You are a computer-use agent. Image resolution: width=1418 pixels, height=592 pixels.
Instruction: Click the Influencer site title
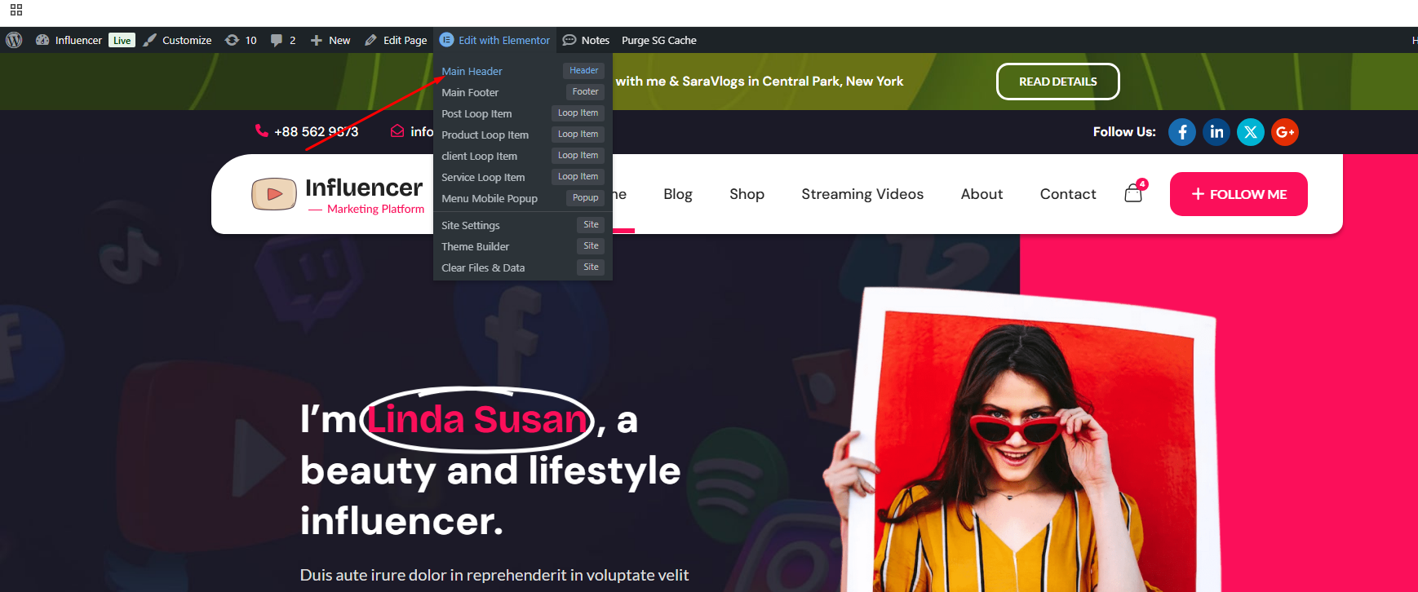point(364,188)
